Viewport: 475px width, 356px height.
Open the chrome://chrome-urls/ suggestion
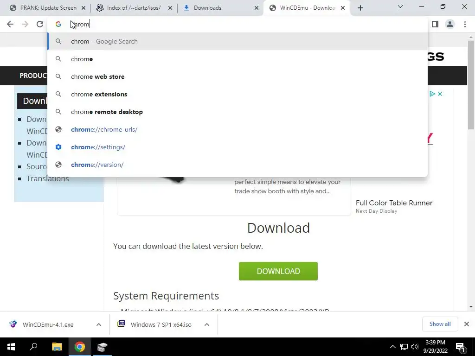(237, 130)
